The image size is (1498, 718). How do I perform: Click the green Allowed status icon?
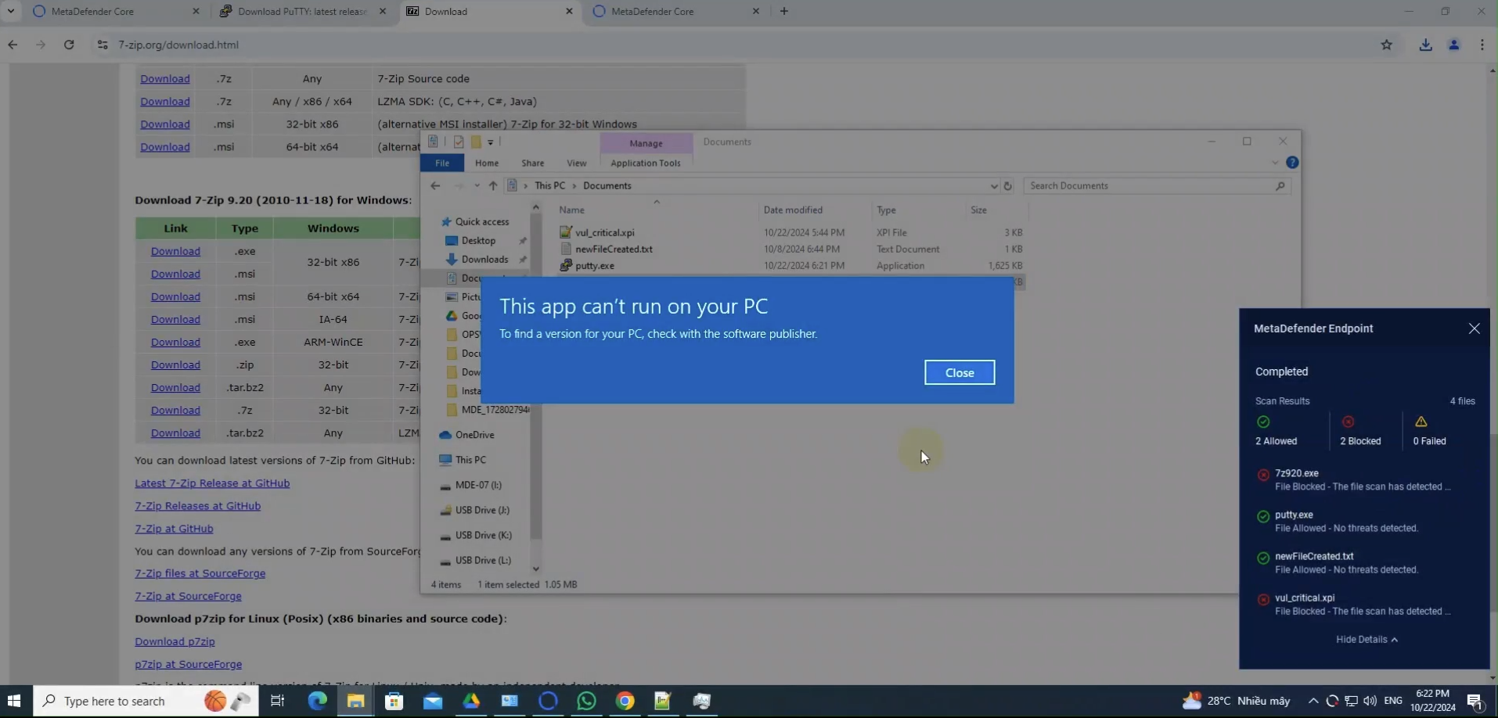[x=1263, y=422]
